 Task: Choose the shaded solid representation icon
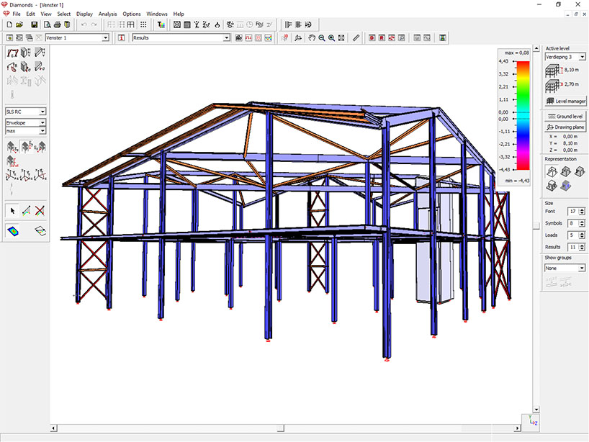(x=565, y=185)
